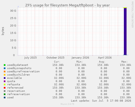135x107 pixels.
Task: Click the 'Last update' timestamp text
Action: coord(101,101)
